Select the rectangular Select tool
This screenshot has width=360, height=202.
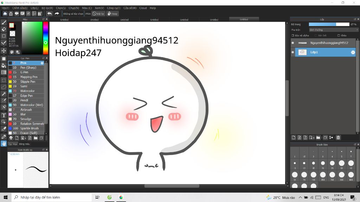(x=4, y=80)
